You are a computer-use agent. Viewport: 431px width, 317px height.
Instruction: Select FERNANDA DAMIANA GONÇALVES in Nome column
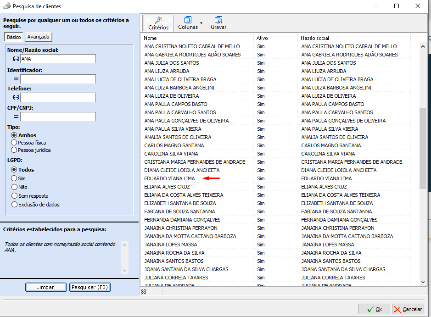[x=182, y=220]
